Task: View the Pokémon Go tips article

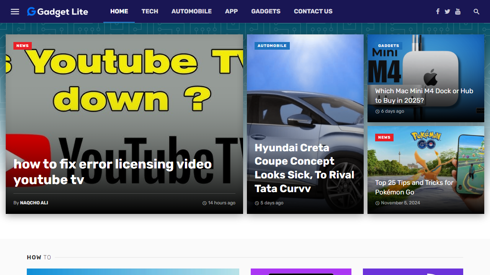Action: pyautogui.click(x=414, y=187)
